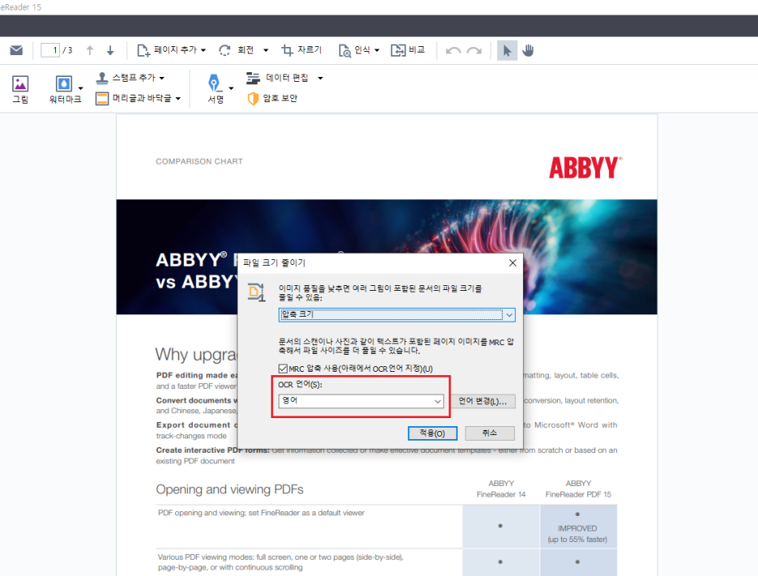Screen dimensions: 758x576
Task: Click the 머리글과 바닥글 header footer icon
Action: tap(102, 99)
